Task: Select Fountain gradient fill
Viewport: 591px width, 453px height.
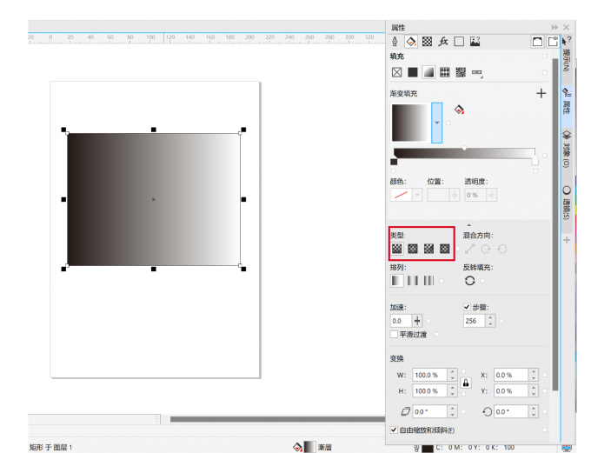Action: [x=428, y=72]
